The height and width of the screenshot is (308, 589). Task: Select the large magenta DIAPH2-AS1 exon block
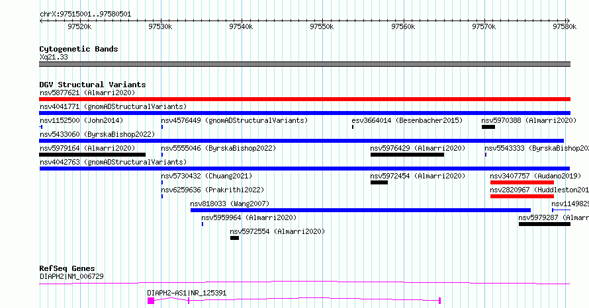click(151, 301)
